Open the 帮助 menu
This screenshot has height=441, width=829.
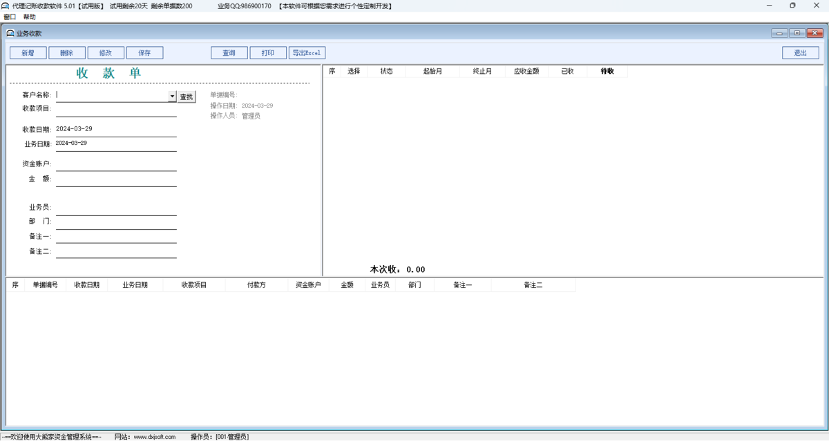pyautogui.click(x=29, y=17)
